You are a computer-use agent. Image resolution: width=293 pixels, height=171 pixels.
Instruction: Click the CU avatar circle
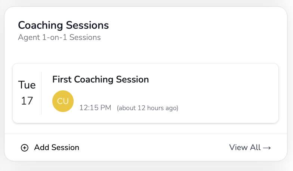pos(63,101)
